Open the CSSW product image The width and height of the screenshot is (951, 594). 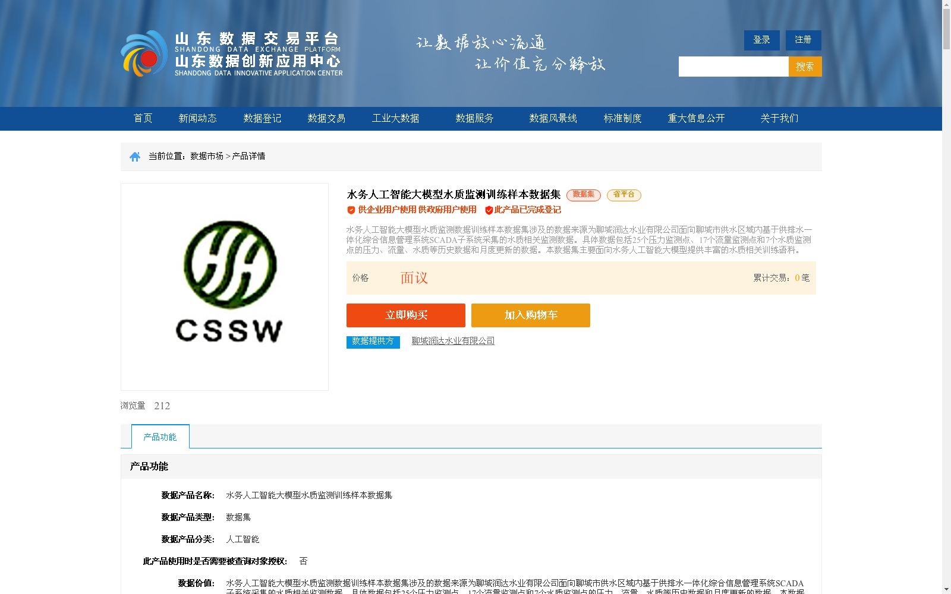(x=225, y=287)
